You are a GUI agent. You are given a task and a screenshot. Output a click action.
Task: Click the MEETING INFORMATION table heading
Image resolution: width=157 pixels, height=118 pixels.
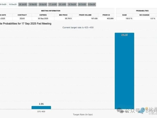pyautogui.click(x=51, y=11)
